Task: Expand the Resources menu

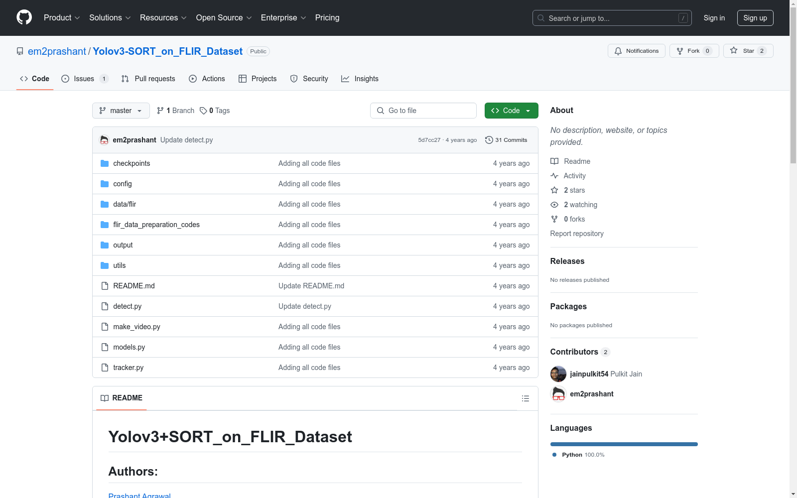Action: coord(163,17)
